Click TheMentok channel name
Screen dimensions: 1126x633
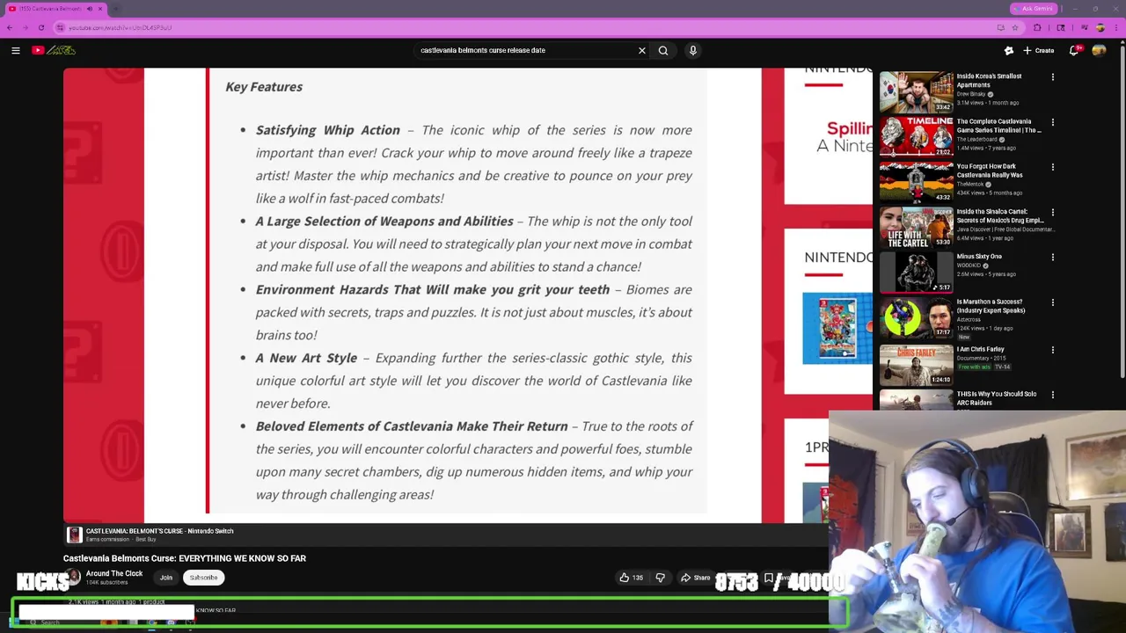point(969,184)
